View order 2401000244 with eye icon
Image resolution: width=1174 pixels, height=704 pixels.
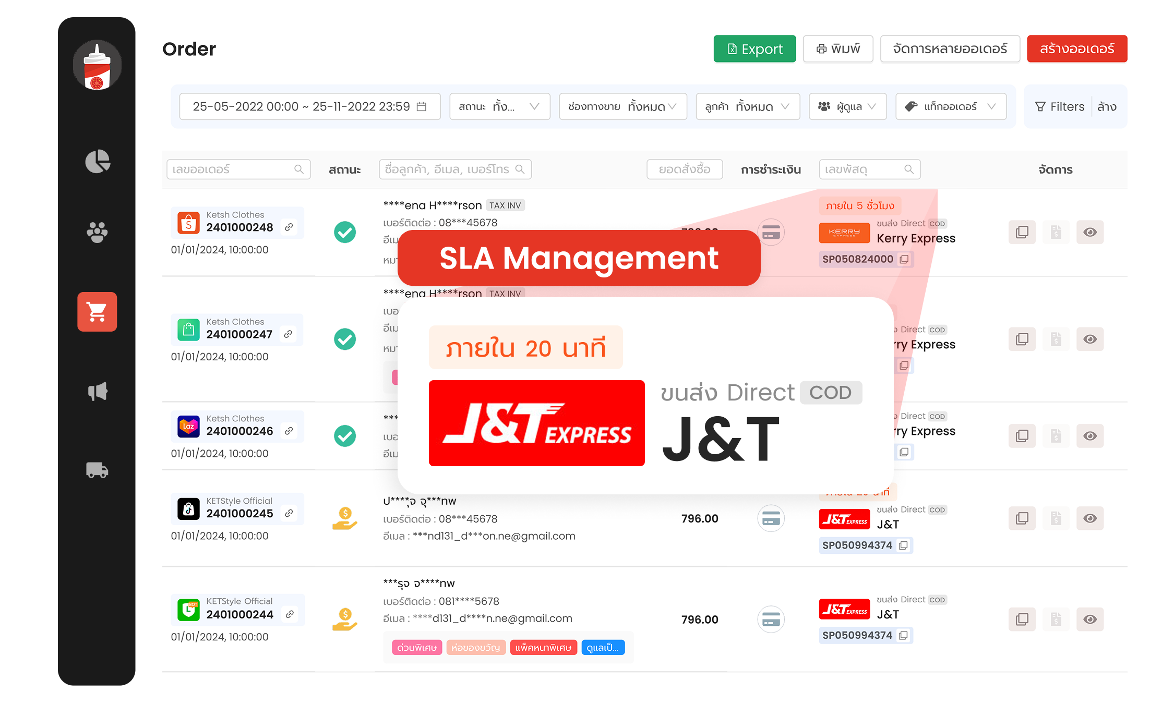tap(1089, 619)
